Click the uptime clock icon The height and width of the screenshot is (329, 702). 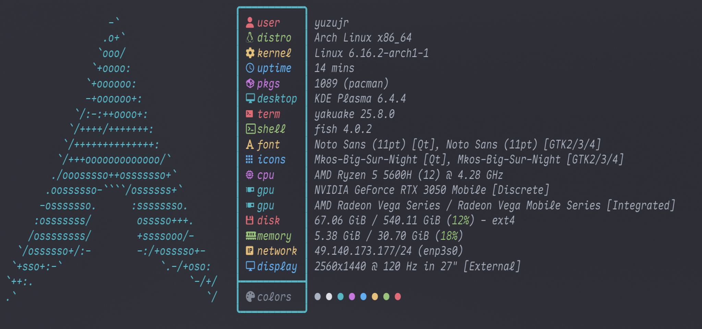pos(250,68)
